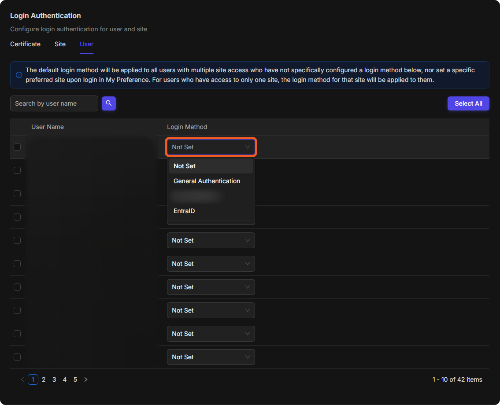Switch to the Certificate tab
The height and width of the screenshot is (405, 500).
(25, 44)
